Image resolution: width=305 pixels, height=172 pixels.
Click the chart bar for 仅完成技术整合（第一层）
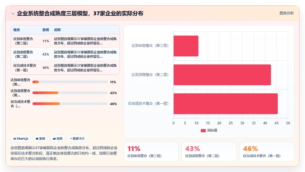[226, 104]
